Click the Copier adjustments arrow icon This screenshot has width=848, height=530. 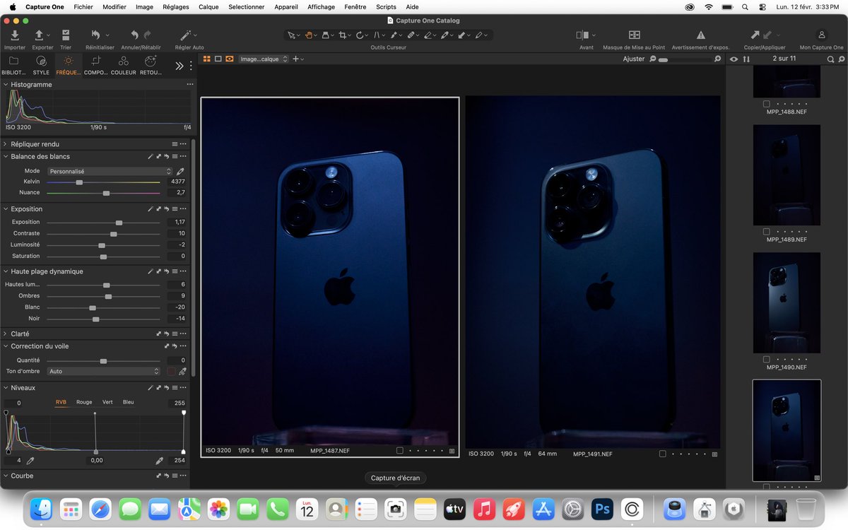tap(755, 35)
